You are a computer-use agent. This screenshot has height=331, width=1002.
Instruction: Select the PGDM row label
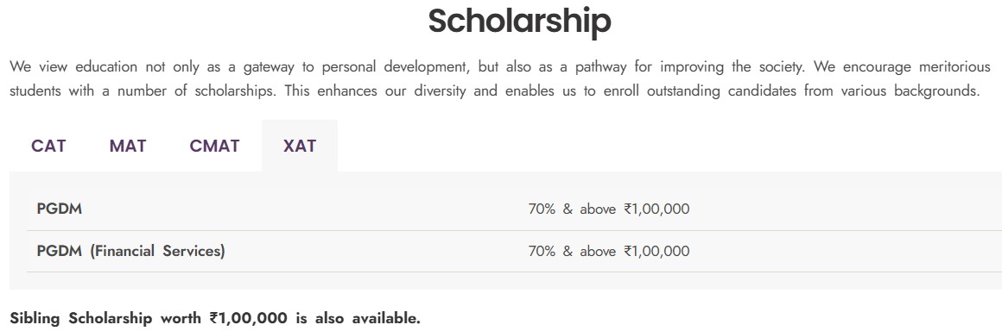(60, 209)
